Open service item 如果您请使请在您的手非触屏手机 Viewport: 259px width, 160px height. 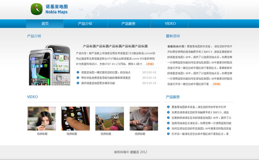(x=200, y=112)
